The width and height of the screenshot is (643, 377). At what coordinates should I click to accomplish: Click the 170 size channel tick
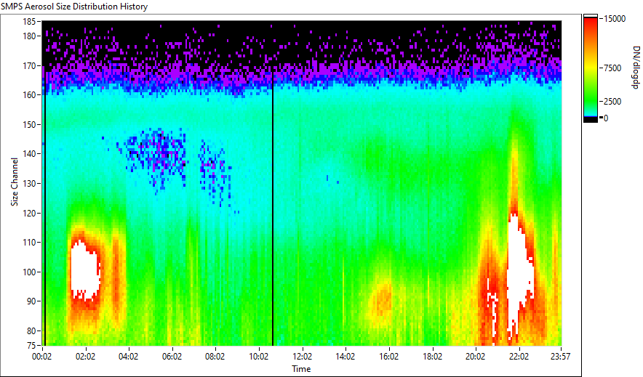29,65
